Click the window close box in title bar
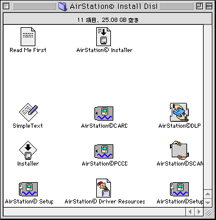 point(6,7)
